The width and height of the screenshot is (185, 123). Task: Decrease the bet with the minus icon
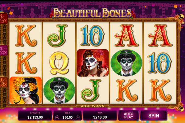tap(57, 117)
